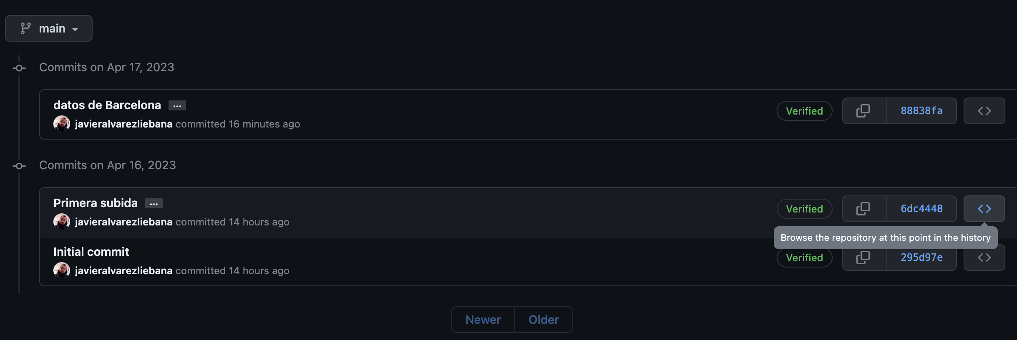The width and height of the screenshot is (1017, 340).
Task: Expand description of datos de Barcelona commit
Action: pyautogui.click(x=177, y=106)
